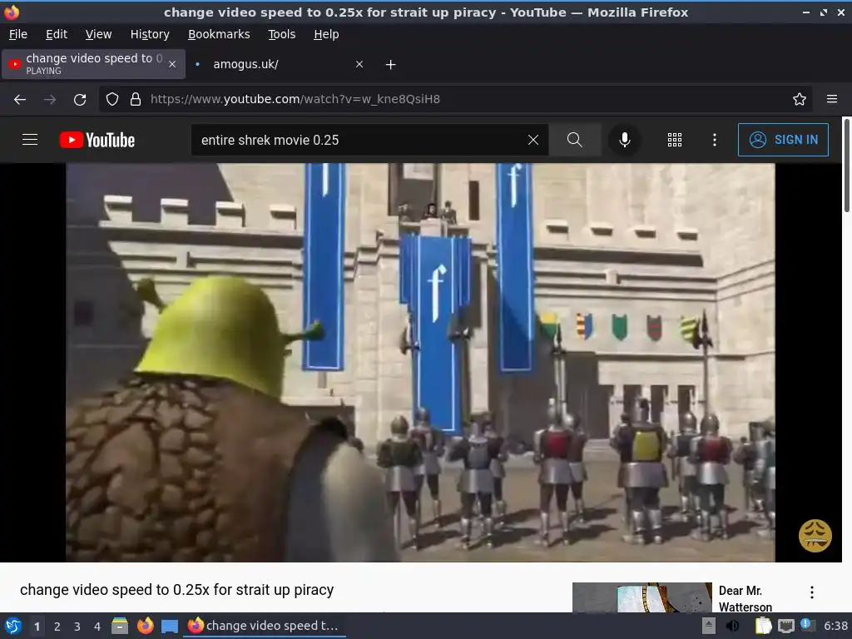Open the network tray icon
Viewport: 852px width, 639px height.
coord(785,626)
